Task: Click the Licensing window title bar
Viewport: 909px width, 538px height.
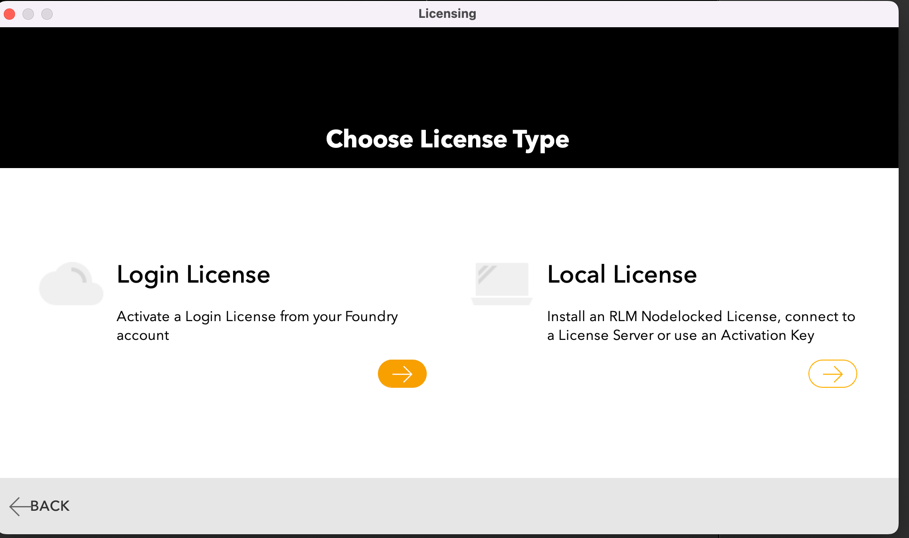Action: (447, 13)
